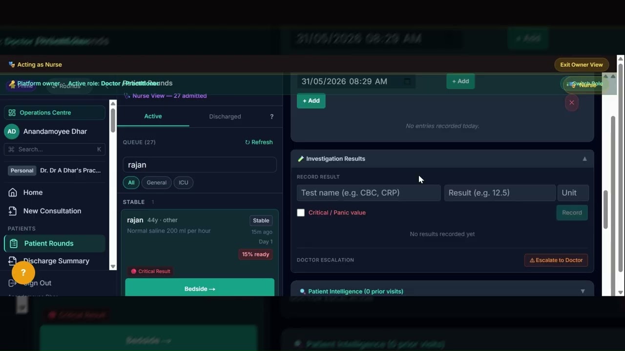
Task: Focus the Unit input field
Action: click(x=573, y=193)
